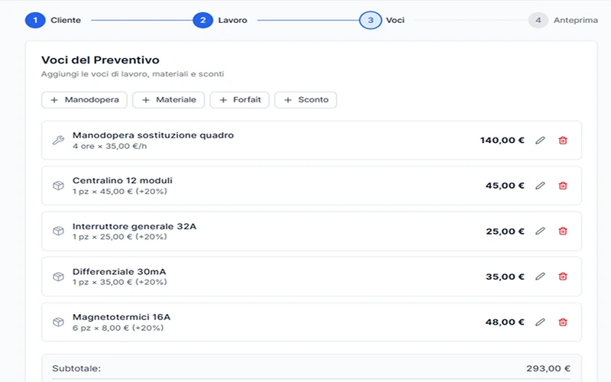611x382 pixels.
Task: Delete the Manodopera sostituzione quadro entry
Action: point(563,141)
